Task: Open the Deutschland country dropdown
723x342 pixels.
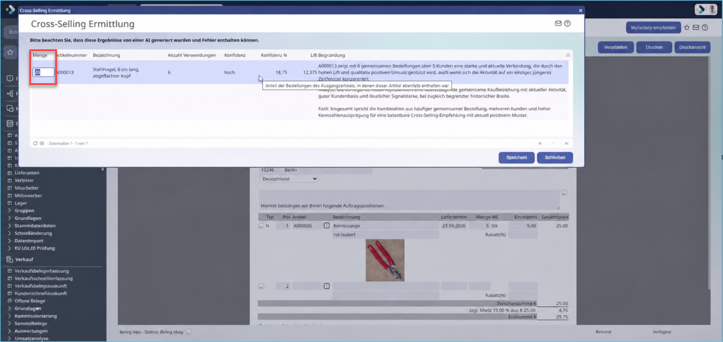Action: [289, 178]
